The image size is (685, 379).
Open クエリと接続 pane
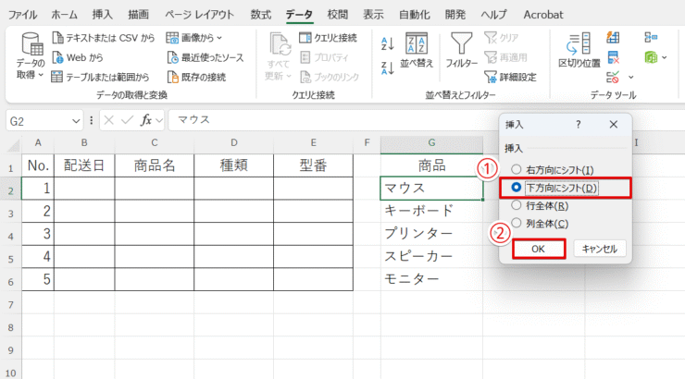328,38
